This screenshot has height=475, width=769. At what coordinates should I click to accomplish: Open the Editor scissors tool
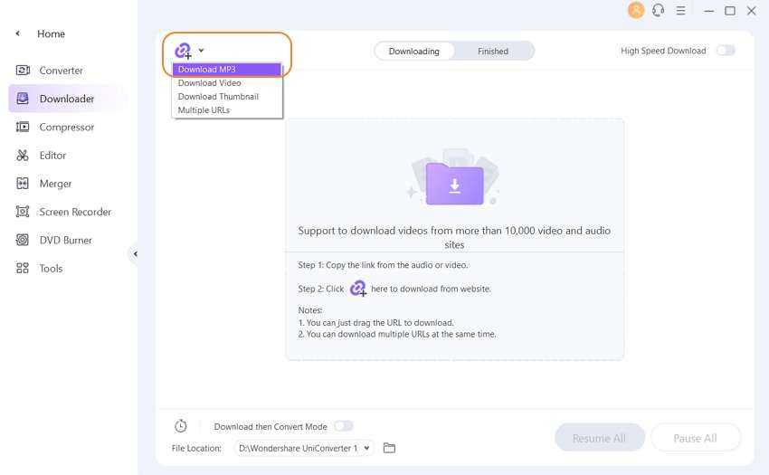(52, 156)
